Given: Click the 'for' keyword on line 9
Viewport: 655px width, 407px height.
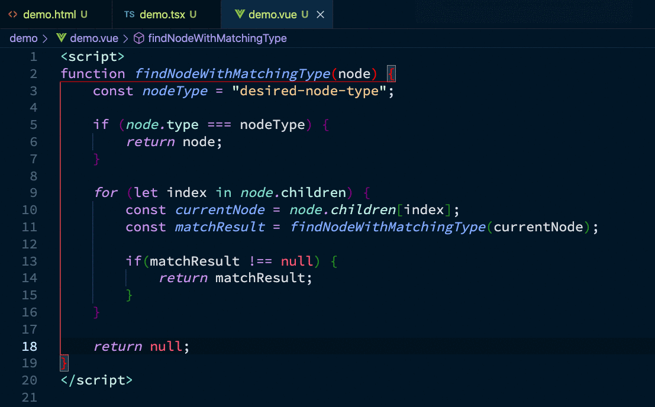Looking at the screenshot, I should pyautogui.click(x=106, y=192).
